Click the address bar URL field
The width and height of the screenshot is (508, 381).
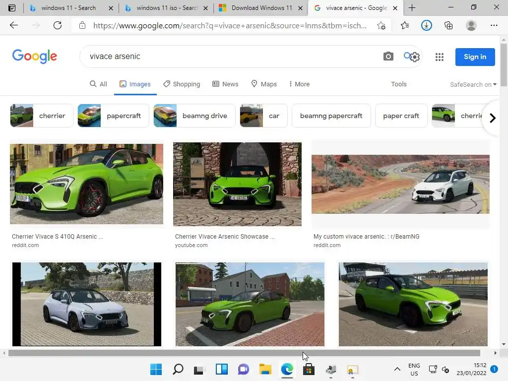coord(230,25)
